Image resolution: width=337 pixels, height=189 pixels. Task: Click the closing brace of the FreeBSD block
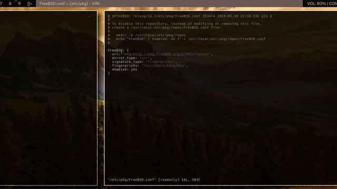(109, 73)
